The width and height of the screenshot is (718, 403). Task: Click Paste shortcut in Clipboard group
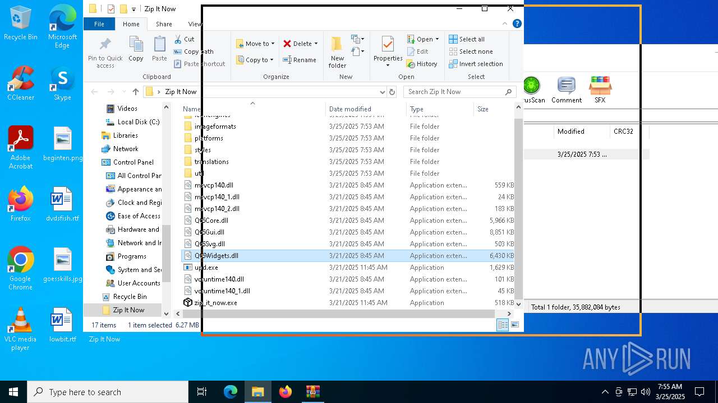(x=199, y=64)
